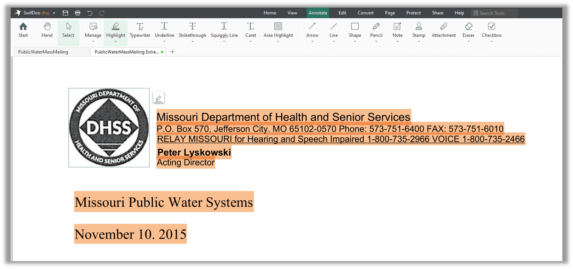The width and height of the screenshot is (573, 269).
Task: Click the underlined "RELAY MISSOURI" line
Action: 341,139
